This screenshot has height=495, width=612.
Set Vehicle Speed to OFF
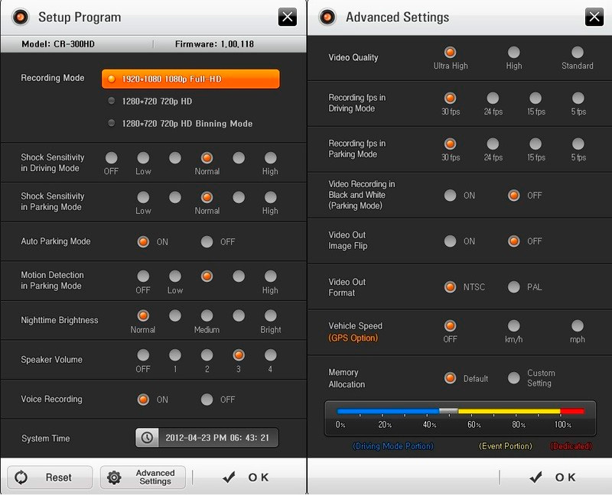[x=450, y=326]
